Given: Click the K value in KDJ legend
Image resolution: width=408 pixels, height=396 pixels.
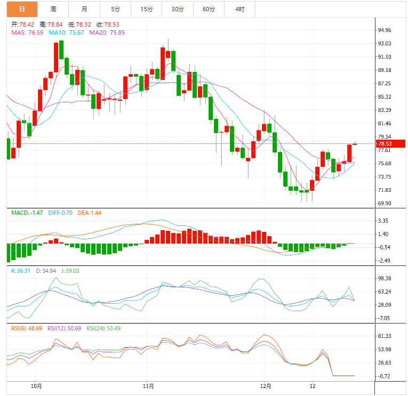Looking at the screenshot, I should 22,271.
